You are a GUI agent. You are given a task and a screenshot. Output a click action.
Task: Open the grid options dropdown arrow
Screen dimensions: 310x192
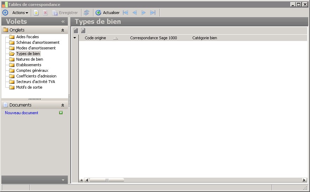[x=75, y=38]
